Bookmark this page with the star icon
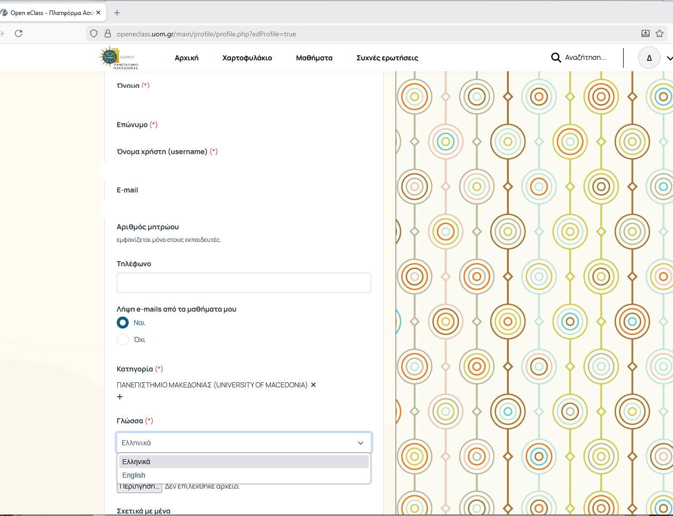673x516 pixels. [660, 33]
